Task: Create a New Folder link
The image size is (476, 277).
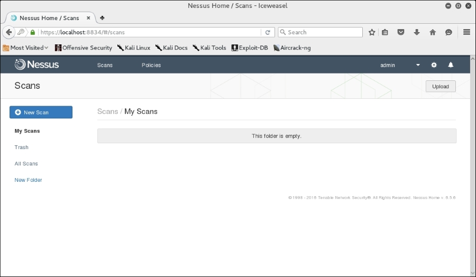Action: coord(28,180)
